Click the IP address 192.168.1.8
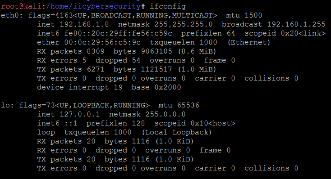 84,24
